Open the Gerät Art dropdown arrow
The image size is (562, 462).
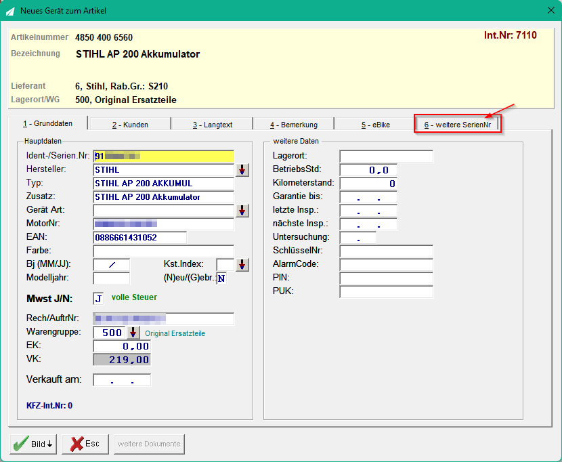242,211
